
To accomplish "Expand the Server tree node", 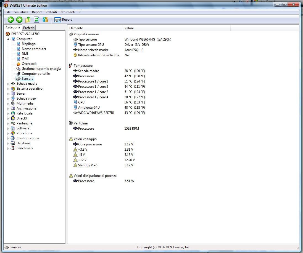I will [8, 94].
